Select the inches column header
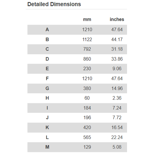Viewport: 153px width, 153px height. tap(117, 19)
